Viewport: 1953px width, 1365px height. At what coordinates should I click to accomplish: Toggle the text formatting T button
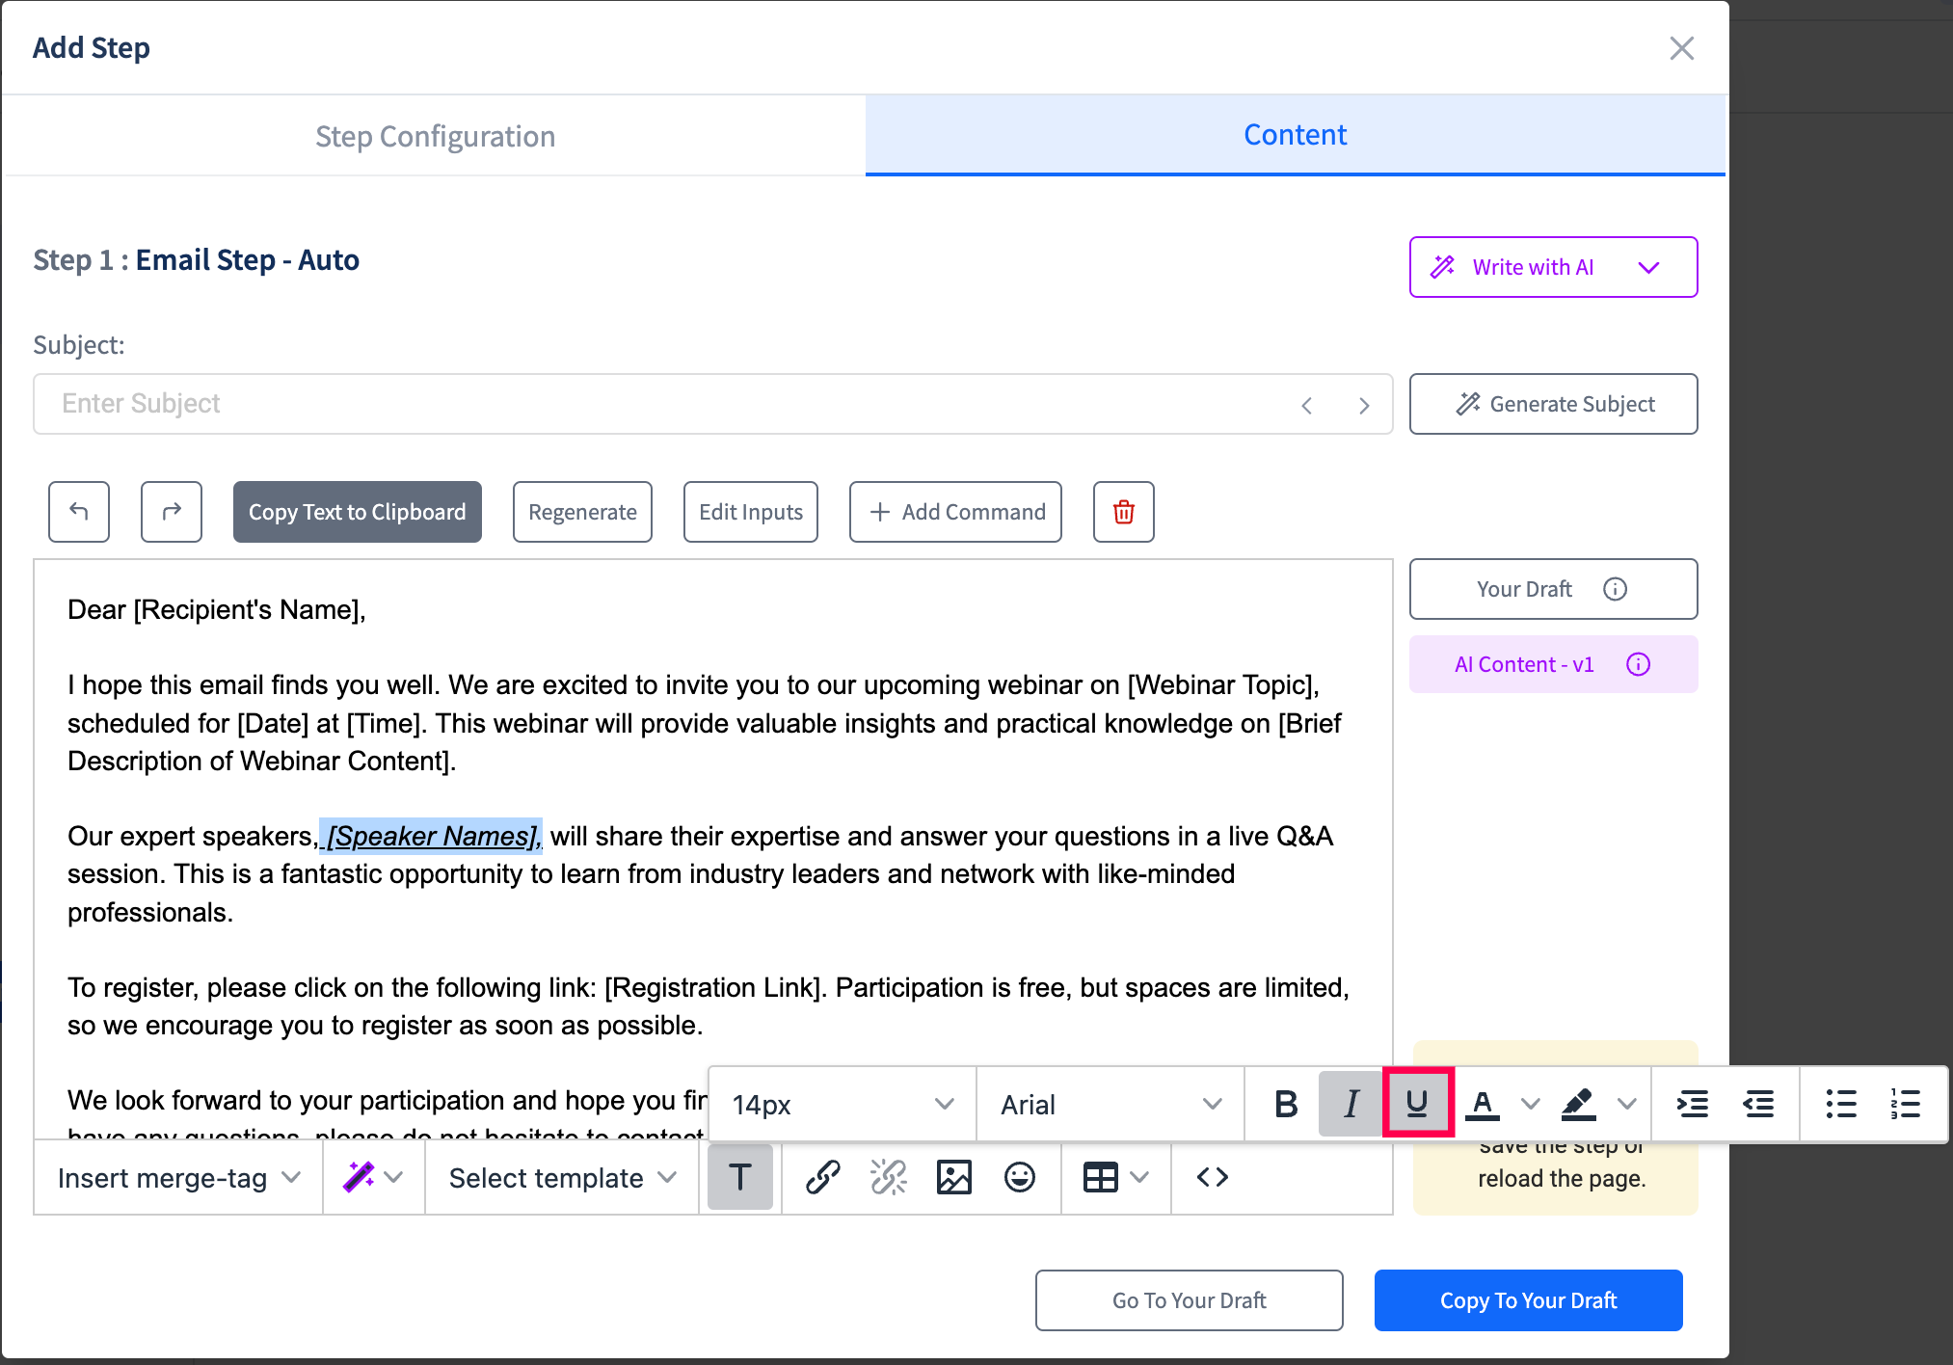click(x=740, y=1177)
